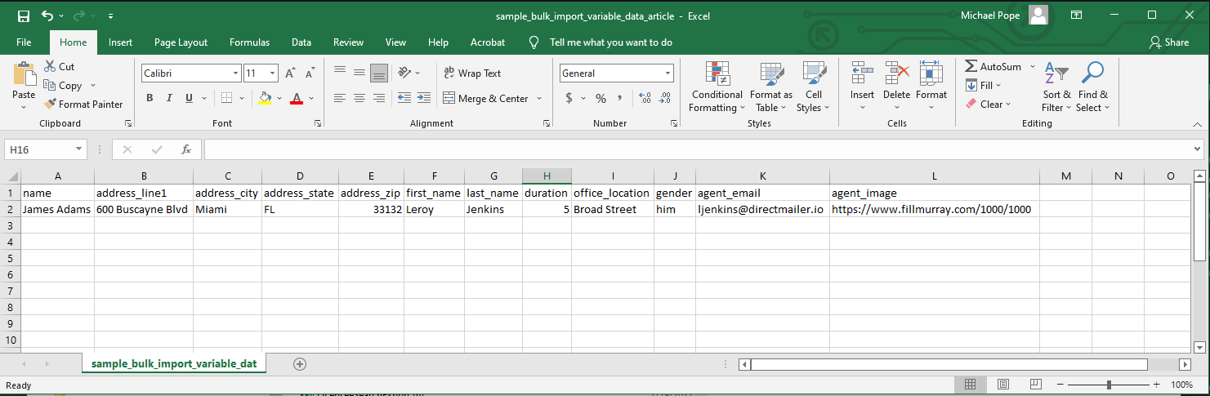The width and height of the screenshot is (1210, 396).
Task: Click the Share button
Action: point(1168,42)
